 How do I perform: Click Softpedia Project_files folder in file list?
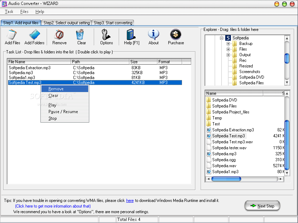point(228,112)
